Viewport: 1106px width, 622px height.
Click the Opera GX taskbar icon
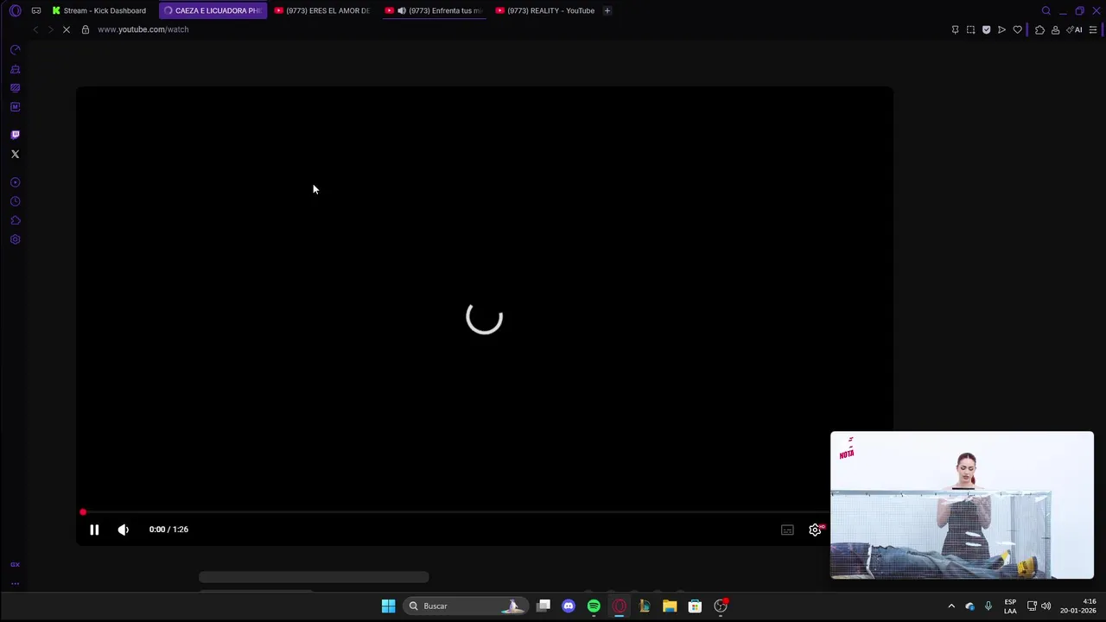[620, 606]
